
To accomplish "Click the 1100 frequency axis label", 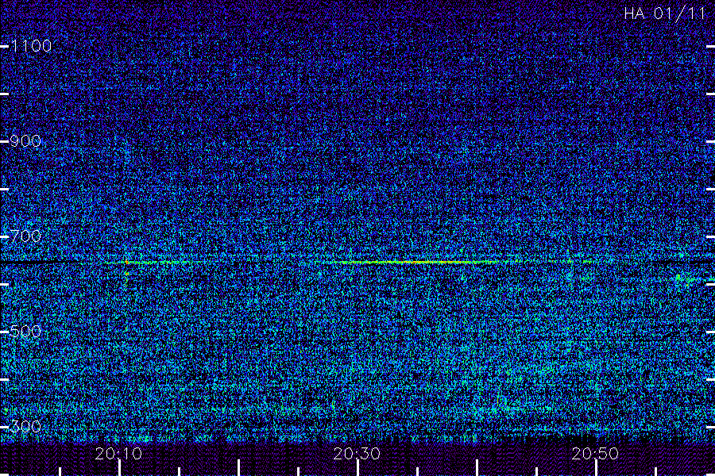I will (32, 45).
